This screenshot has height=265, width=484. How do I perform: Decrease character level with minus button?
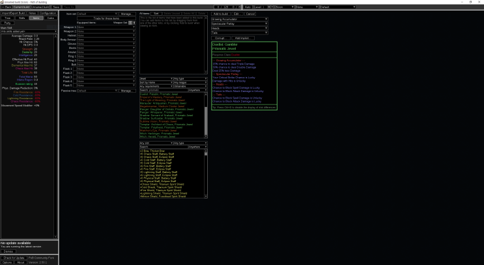(x=272, y=7)
